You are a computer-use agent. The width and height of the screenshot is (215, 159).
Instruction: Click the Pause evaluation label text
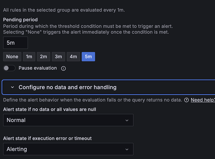[x=38, y=68]
